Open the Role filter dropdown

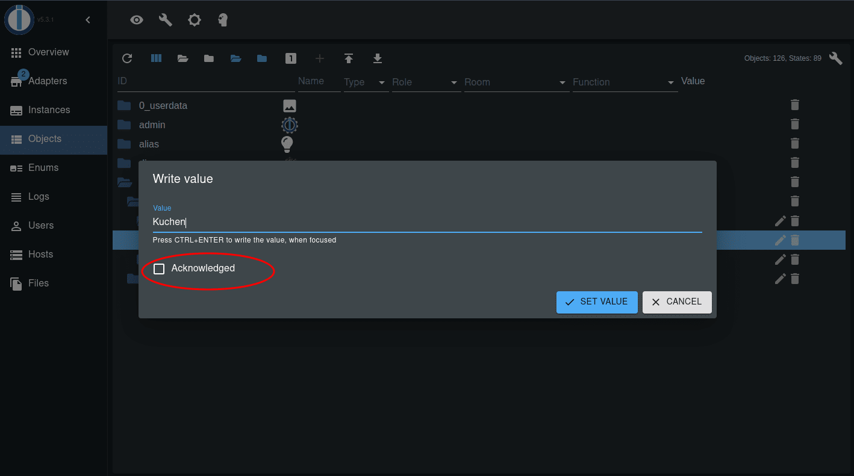(453, 82)
